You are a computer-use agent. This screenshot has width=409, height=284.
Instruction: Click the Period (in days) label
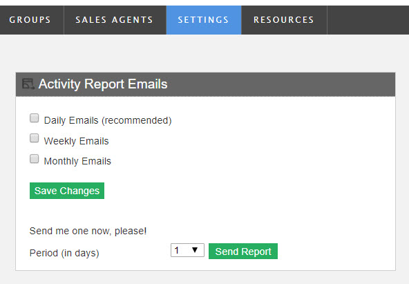[64, 253]
